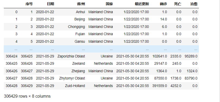
Task: Select the Zeeland row's Netherlands cell
Action: pos(103,64)
